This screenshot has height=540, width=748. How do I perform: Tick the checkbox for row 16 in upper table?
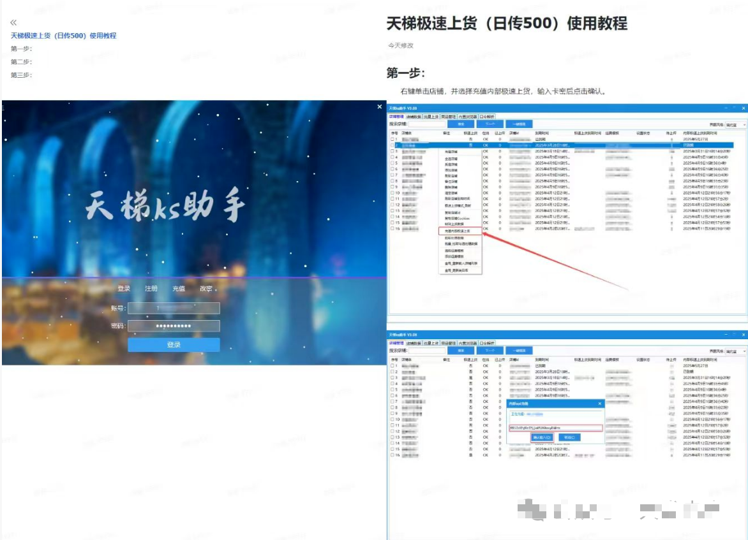393,228
